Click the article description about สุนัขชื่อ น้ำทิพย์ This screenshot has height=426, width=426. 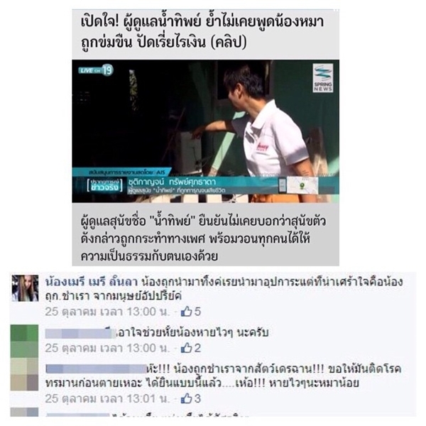203,239
